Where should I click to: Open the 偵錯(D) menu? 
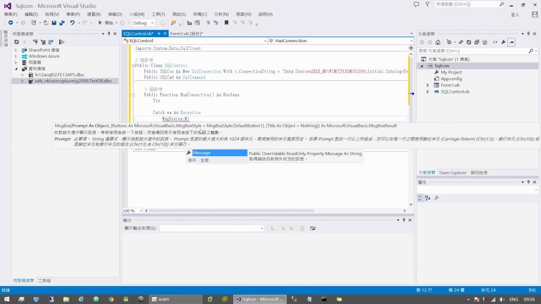tap(115, 14)
